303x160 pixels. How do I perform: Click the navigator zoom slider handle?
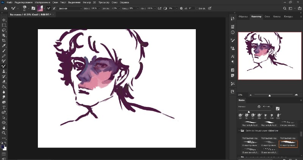tap(270, 96)
